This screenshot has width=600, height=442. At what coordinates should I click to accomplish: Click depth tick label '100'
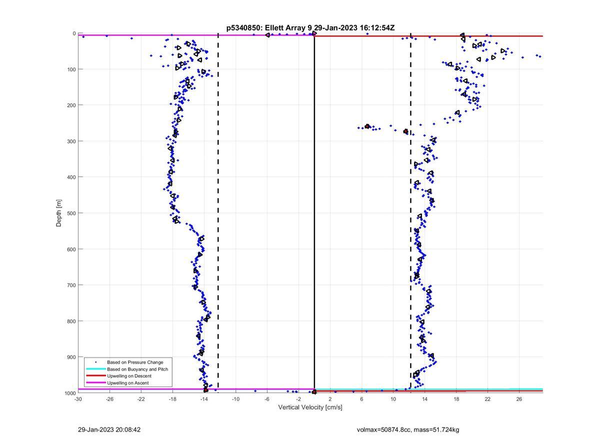(x=71, y=69)
